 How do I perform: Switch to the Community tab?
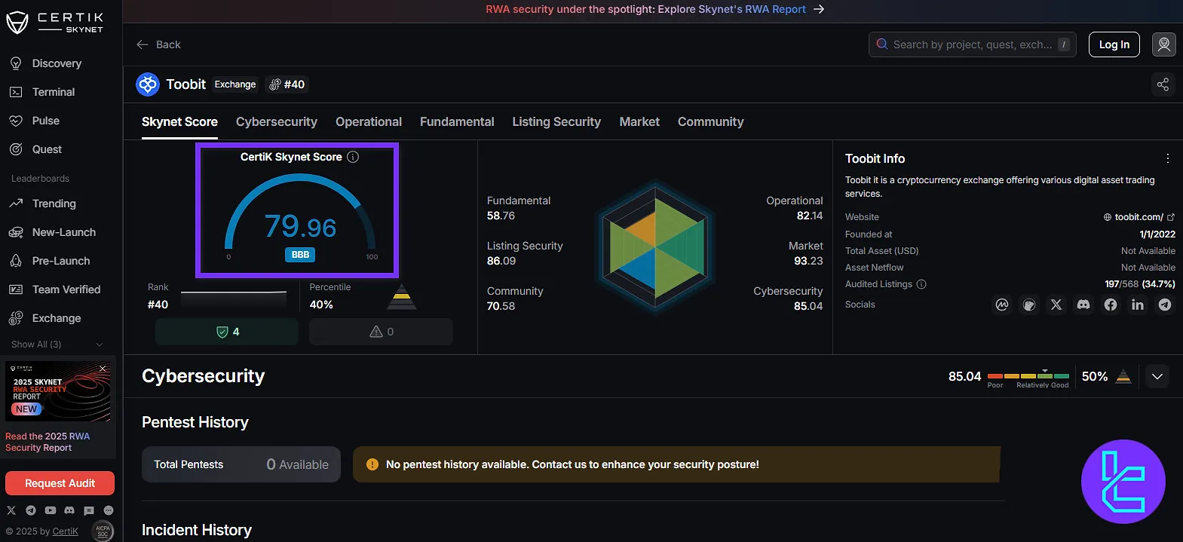(711, 122)
